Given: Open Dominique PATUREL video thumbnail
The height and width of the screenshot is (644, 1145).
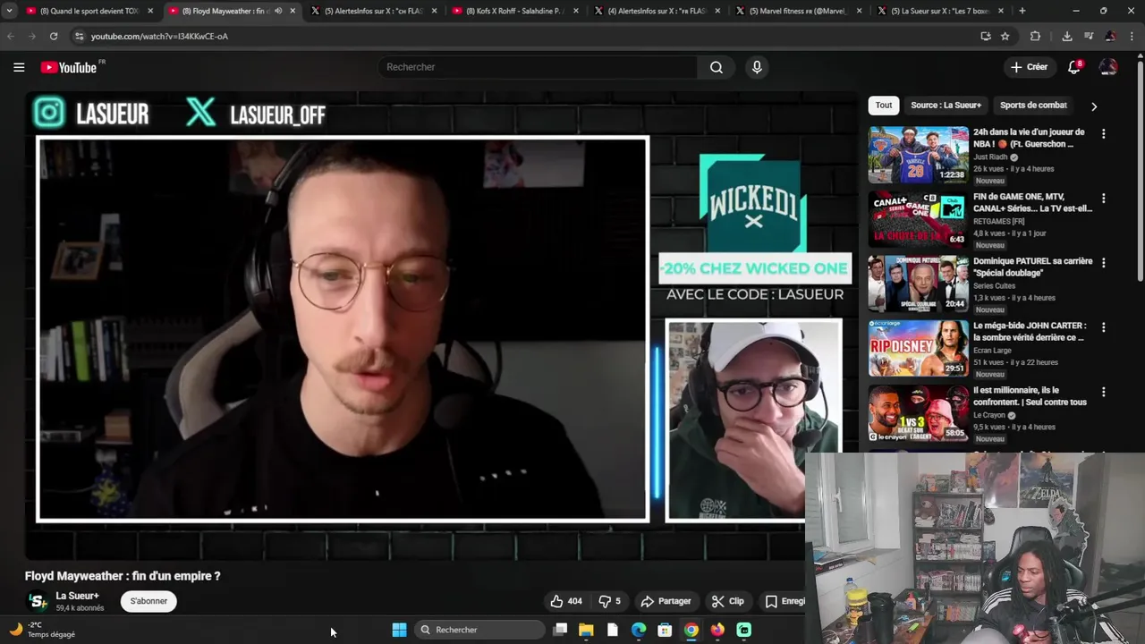Looking at the screenshot, I should (x=918, y=284).
